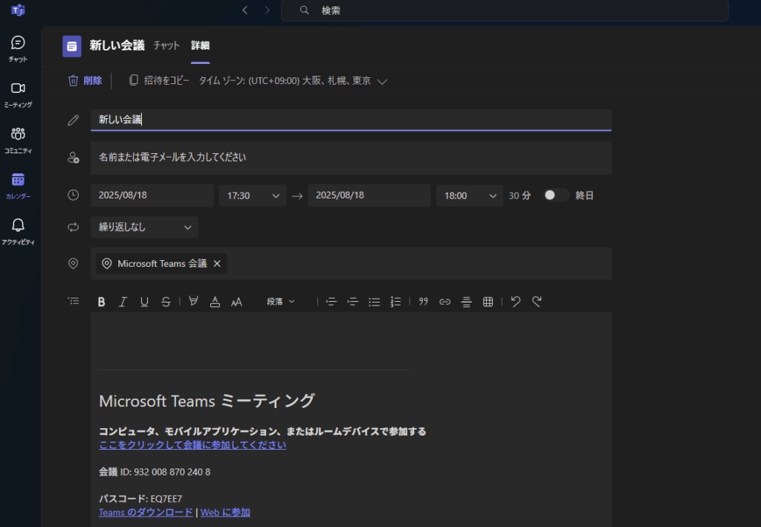
Task: Apply strikethrough formatting
Action: pyautogui.click(x=166, y=302)
